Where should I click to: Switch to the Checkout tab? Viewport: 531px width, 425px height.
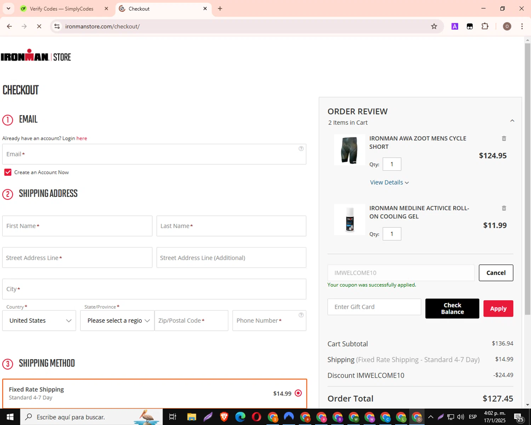[x=164, y=8]
